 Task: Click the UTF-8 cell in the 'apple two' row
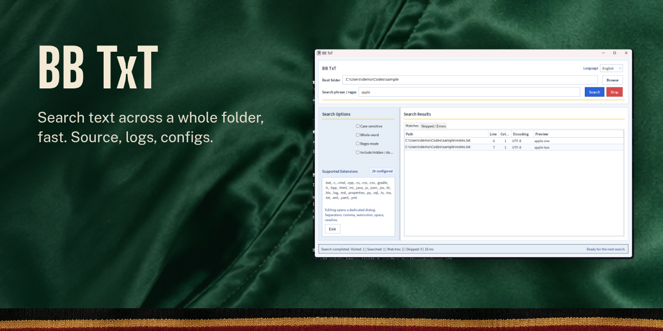(517, 147)
